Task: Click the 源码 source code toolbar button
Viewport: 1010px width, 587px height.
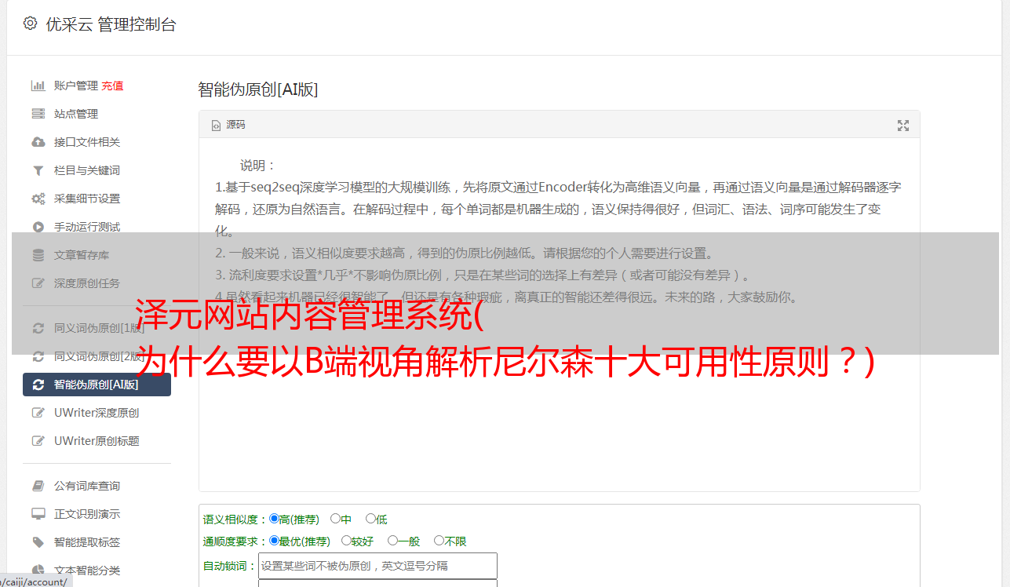Action: click(228, 125)
